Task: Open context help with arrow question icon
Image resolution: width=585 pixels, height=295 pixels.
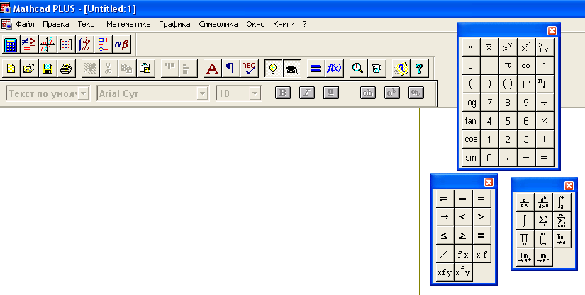Action: tap(401, 69)
